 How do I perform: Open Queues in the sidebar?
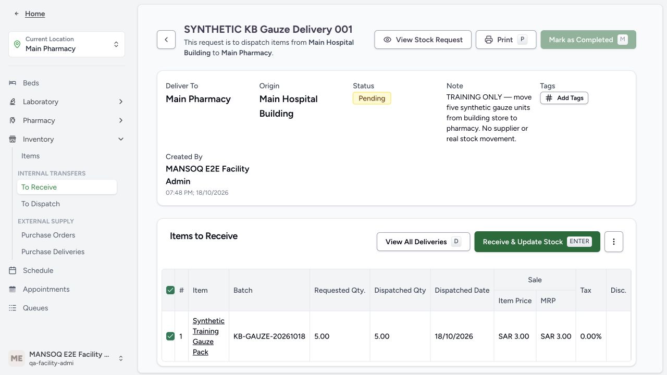(67, 308)
